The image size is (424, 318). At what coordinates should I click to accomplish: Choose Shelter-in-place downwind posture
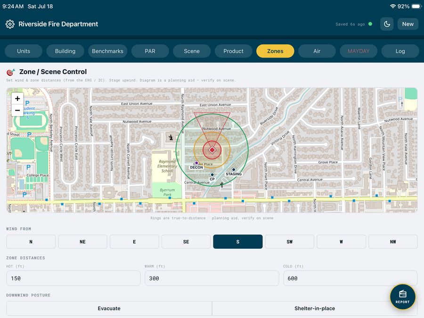pyautogui.click(x=315, y=309)
